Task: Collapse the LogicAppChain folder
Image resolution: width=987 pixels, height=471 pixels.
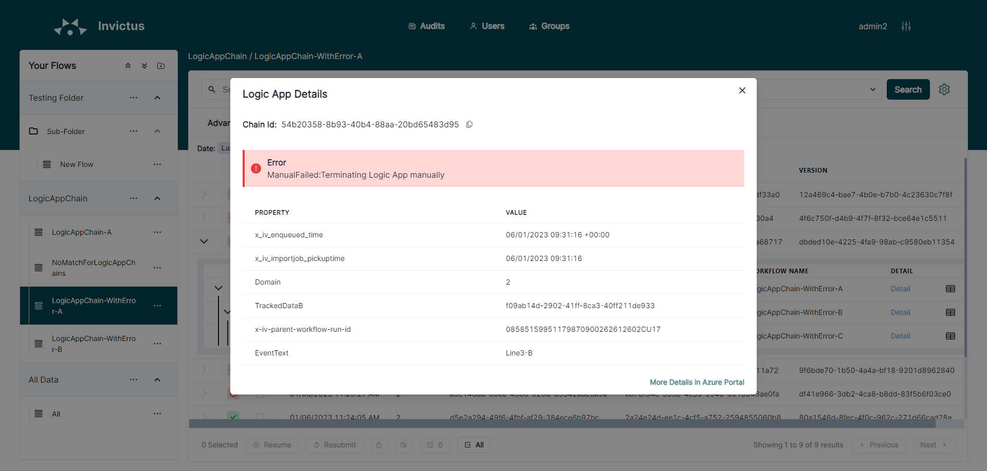Action: pos(157,198)
